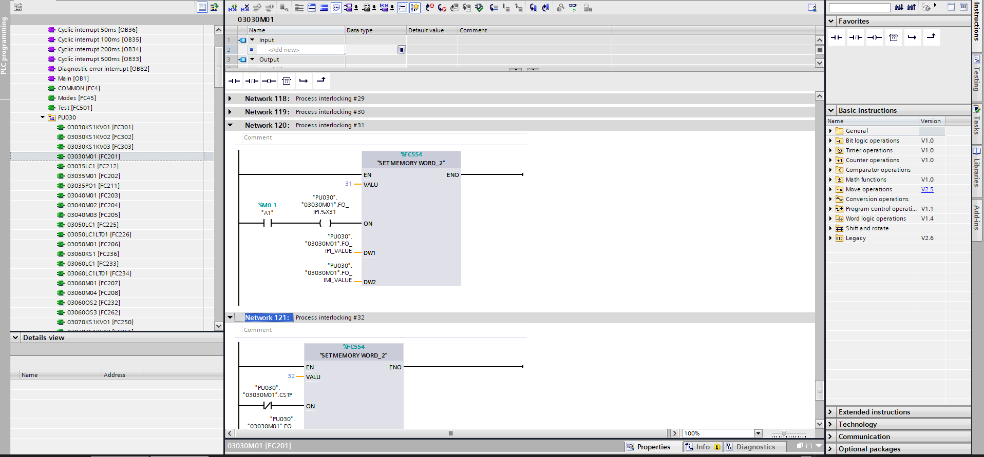Expand Bit logic operations instruction folder
984x457 pixels.
pyautogui.click(x=830, y=141)
